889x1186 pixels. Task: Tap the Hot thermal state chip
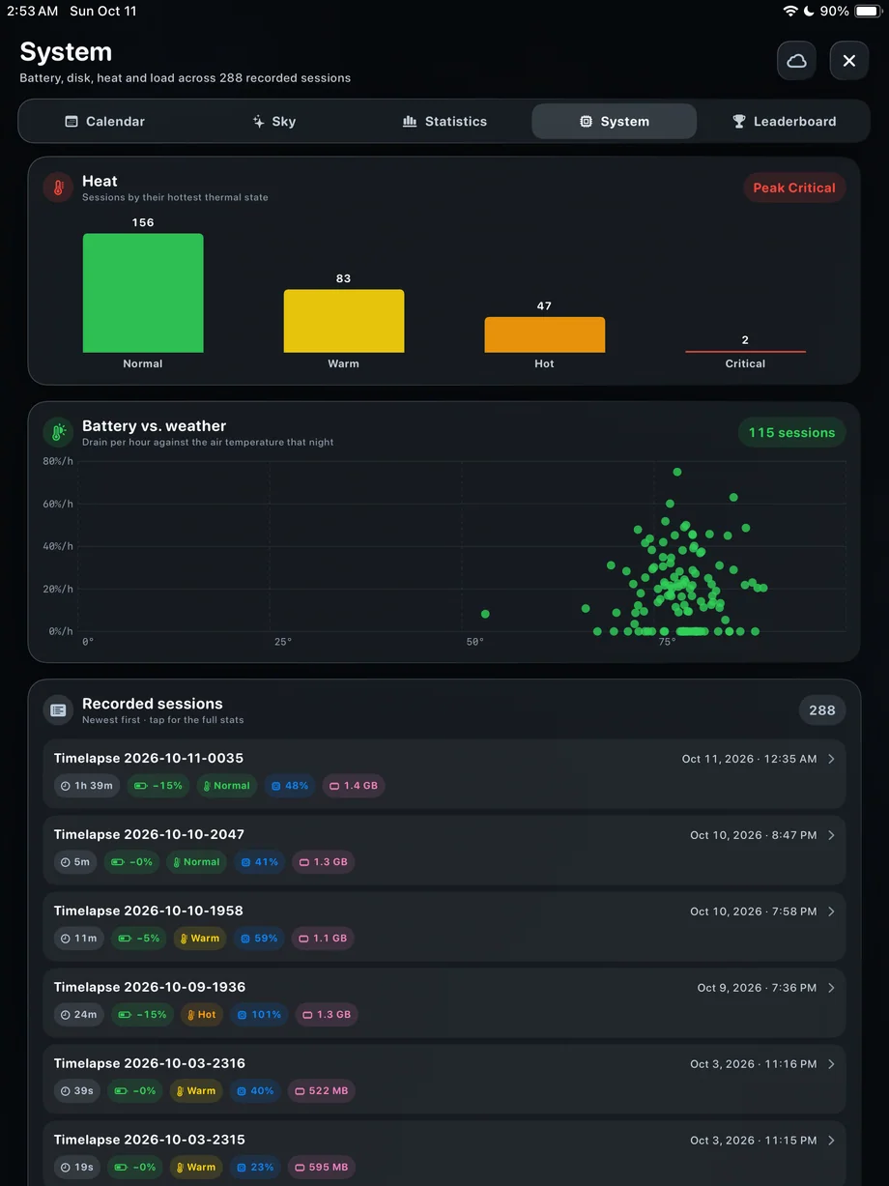pyautogui.click(x=200, y=1015)
